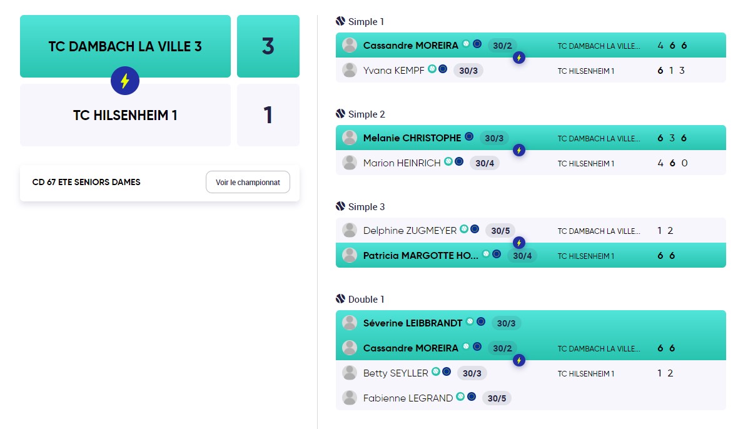
Task: Click the lightning badge in Simple 3 match
Action: click(x=519, y=243)
